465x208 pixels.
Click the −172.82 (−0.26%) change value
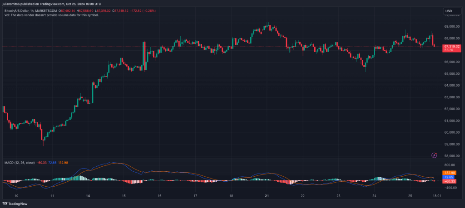(x=143, y=11)
